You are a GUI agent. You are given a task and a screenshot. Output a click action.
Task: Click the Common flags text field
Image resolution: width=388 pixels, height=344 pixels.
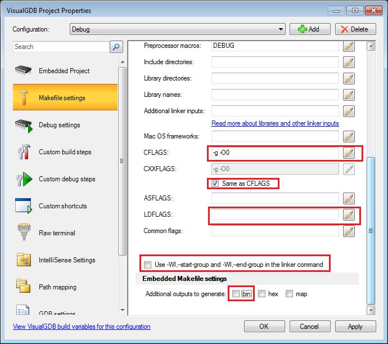coord(275,231)
